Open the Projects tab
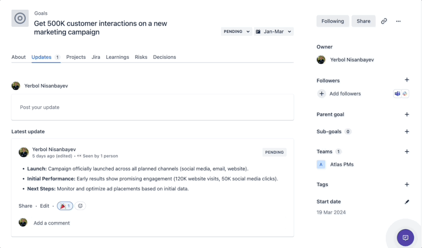The image size is (422, 248). tap(76, 57)
